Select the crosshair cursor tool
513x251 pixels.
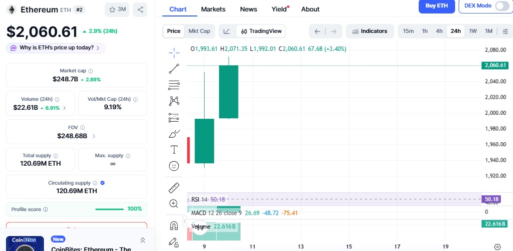point(174,52)
